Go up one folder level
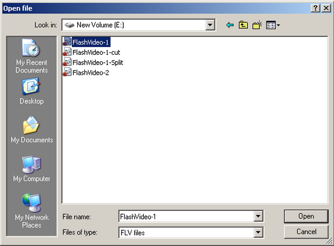334x246 pixels. [x=243, y=25]
